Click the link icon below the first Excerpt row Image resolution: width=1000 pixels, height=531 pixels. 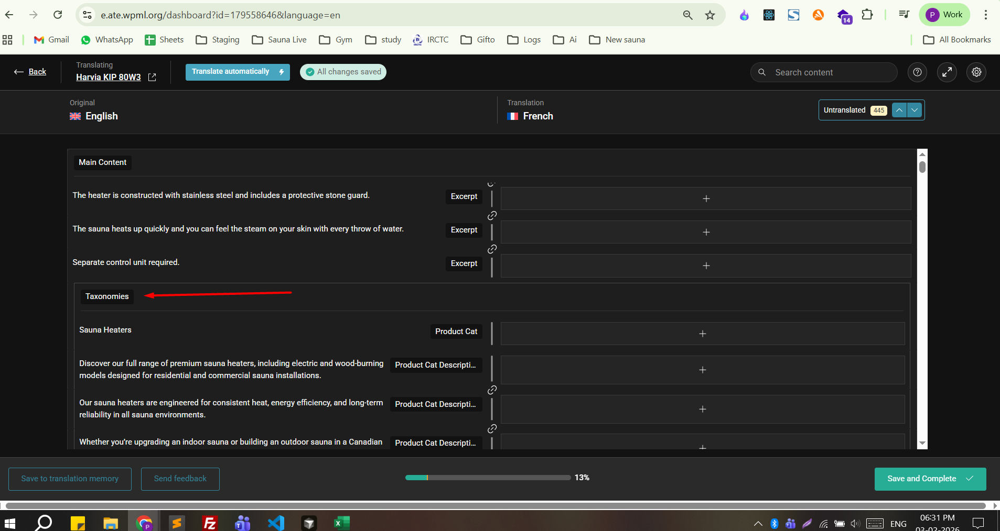click(x=492, y=216)
